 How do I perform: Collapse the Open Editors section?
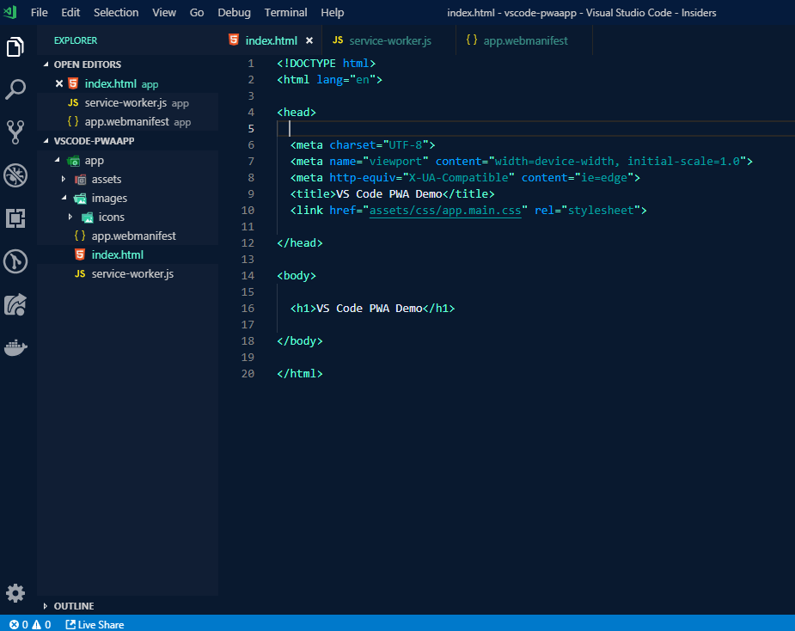tap(46, 64)
